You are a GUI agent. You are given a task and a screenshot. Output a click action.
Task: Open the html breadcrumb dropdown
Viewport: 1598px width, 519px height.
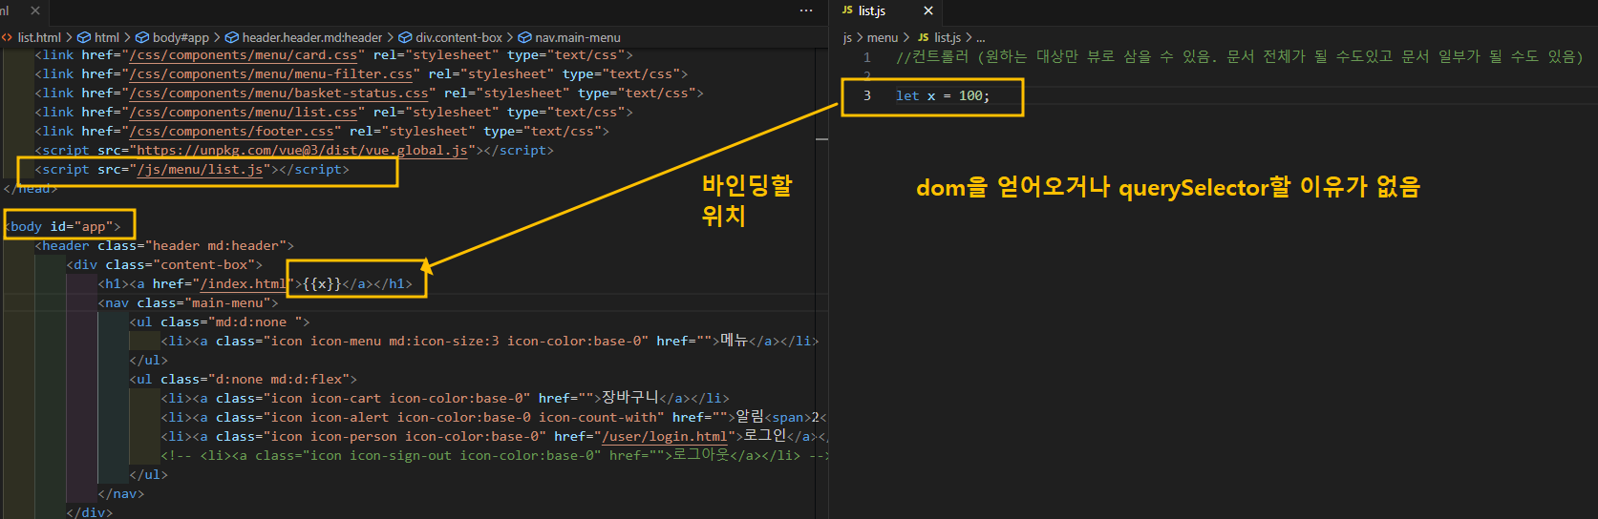click(107, 37)
